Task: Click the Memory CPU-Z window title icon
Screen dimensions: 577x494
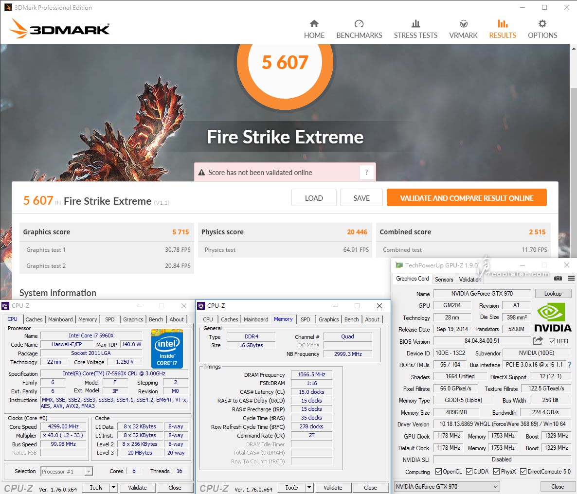Action: pyautogui.click(x=201, y=306)
